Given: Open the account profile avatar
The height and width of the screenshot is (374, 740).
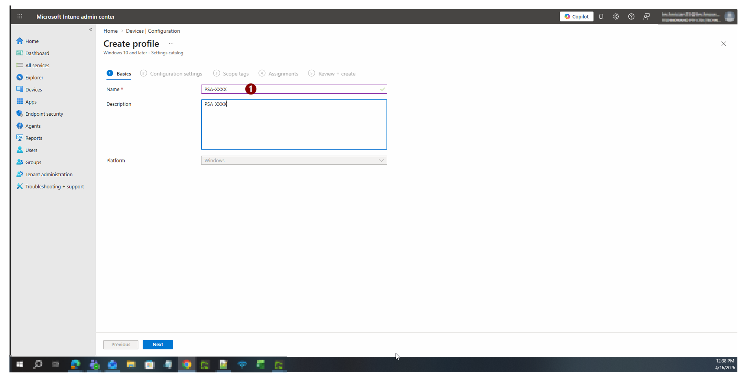Looking at the screenshot, I should coord(729,16).
